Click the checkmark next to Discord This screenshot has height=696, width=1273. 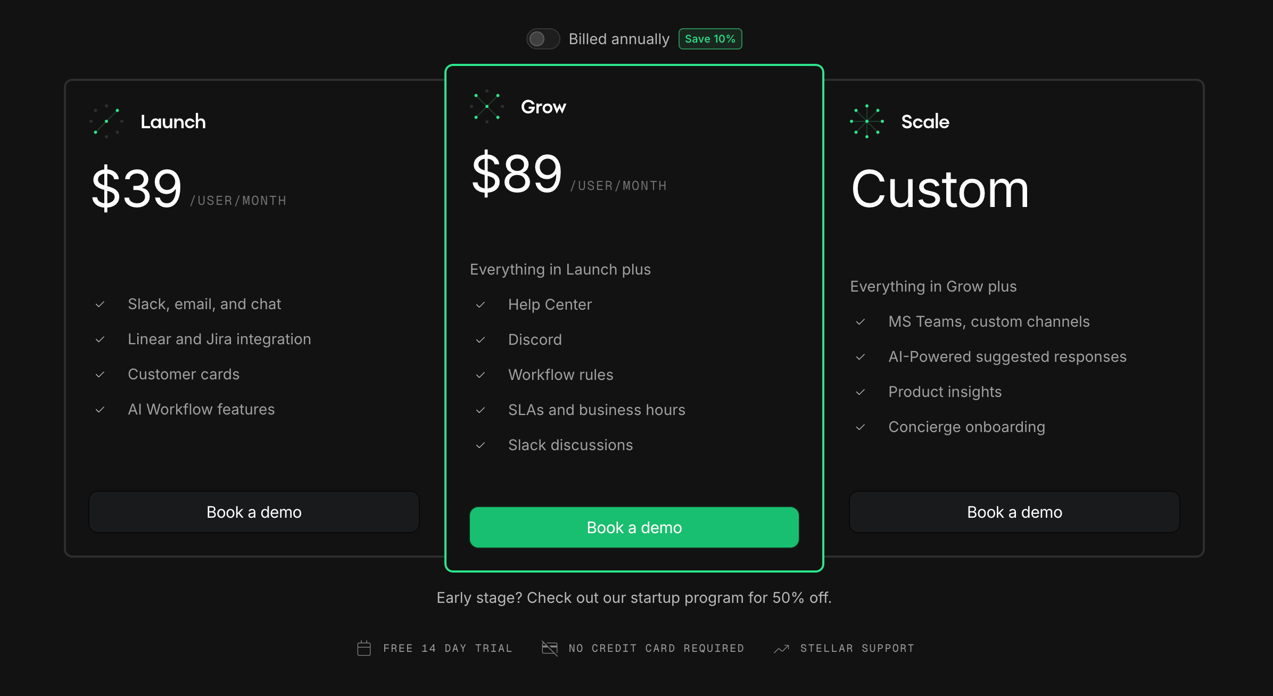(481, 339)
